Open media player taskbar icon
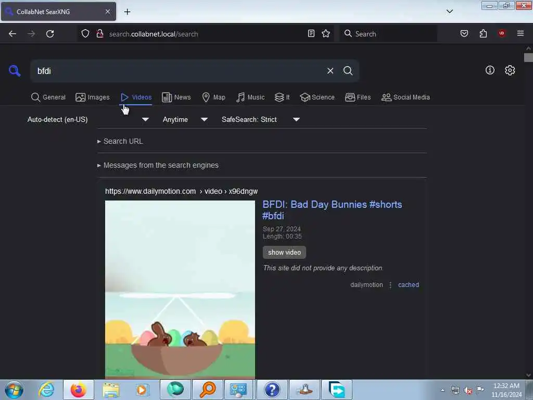Image resolution: width=533 pixels, height=400 pixels. coord(142,390)
